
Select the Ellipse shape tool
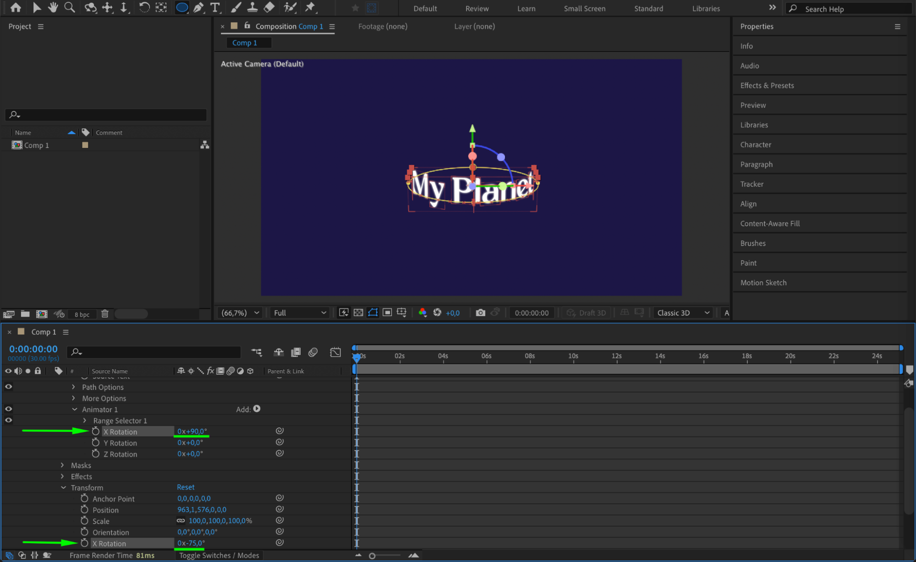click(x=182, y=7)
